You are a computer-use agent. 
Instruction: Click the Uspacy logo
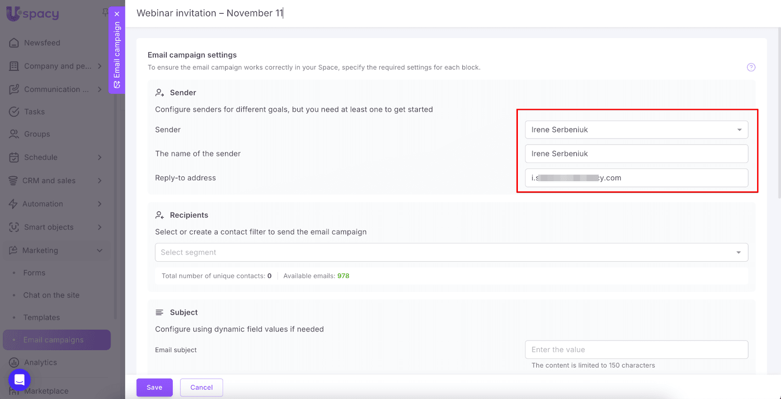click(x=33, y=14)
